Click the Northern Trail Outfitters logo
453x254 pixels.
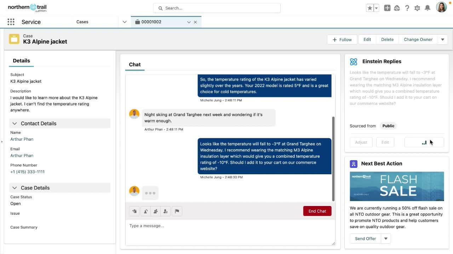pos(27,8)
